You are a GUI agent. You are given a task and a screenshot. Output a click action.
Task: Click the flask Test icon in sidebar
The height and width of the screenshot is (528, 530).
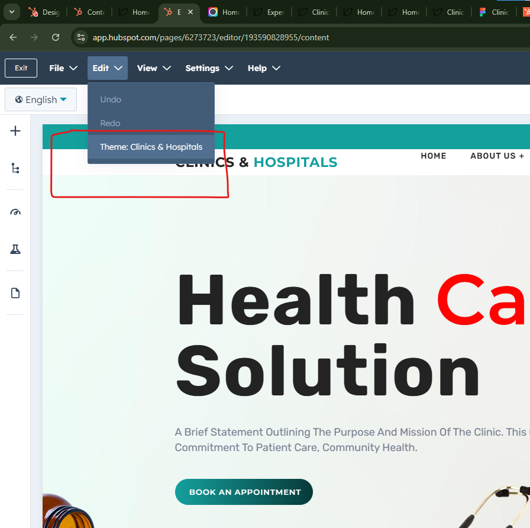coord(15,249)
